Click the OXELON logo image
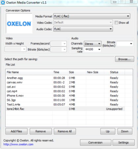 19,24
